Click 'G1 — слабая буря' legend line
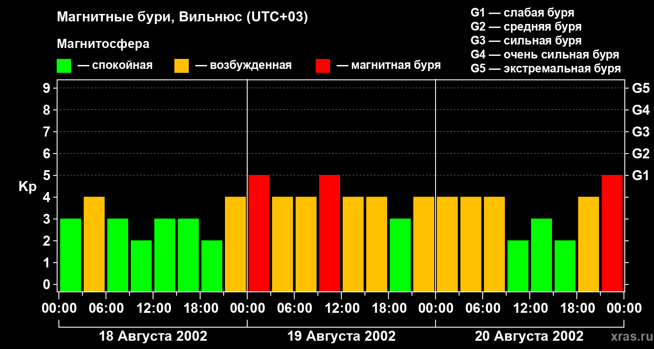 [522, 13]
